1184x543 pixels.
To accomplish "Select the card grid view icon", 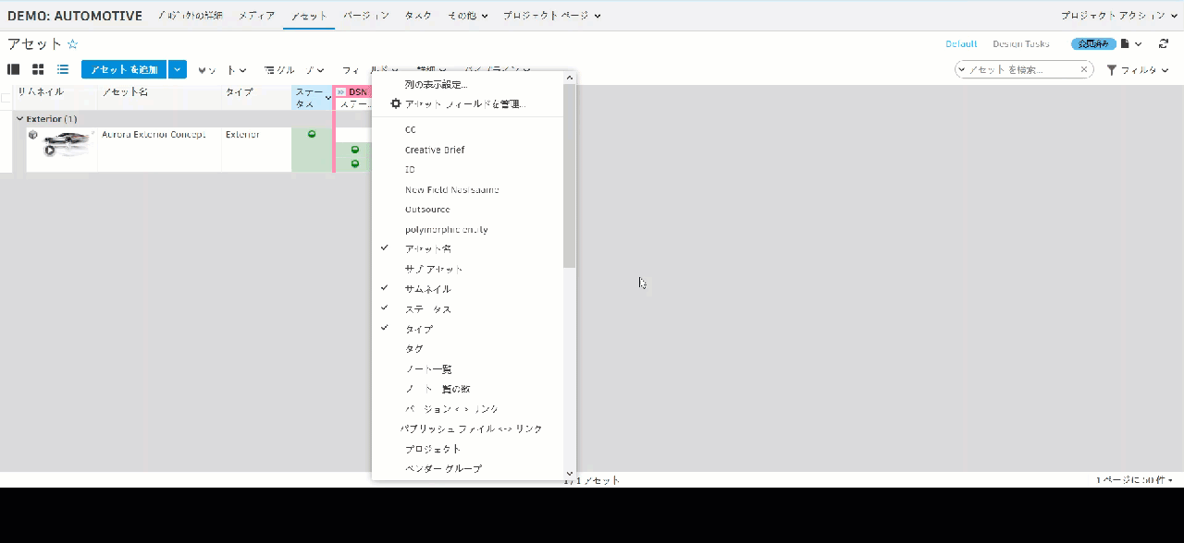I will point(37,69).
